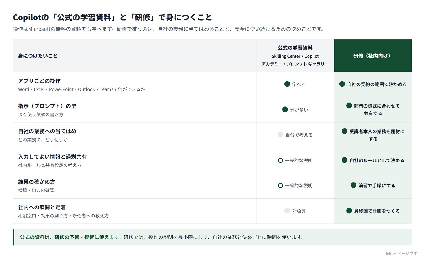Click the よく使う依頼の書き方 subtitle
This screenshot has width=425, height=261.
(x=41, y=114)
